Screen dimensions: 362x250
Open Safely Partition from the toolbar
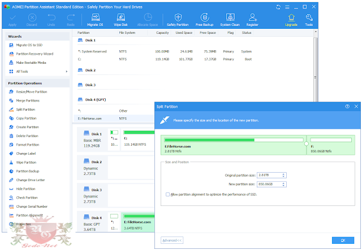[x=178, y=20]
